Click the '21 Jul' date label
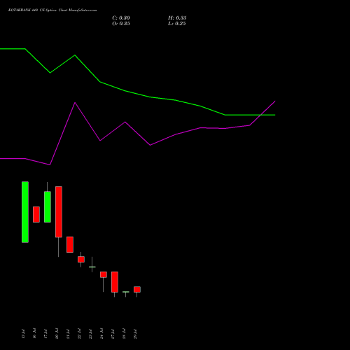The width and height of the screenshot is (350, 350). tap(68, 334)
